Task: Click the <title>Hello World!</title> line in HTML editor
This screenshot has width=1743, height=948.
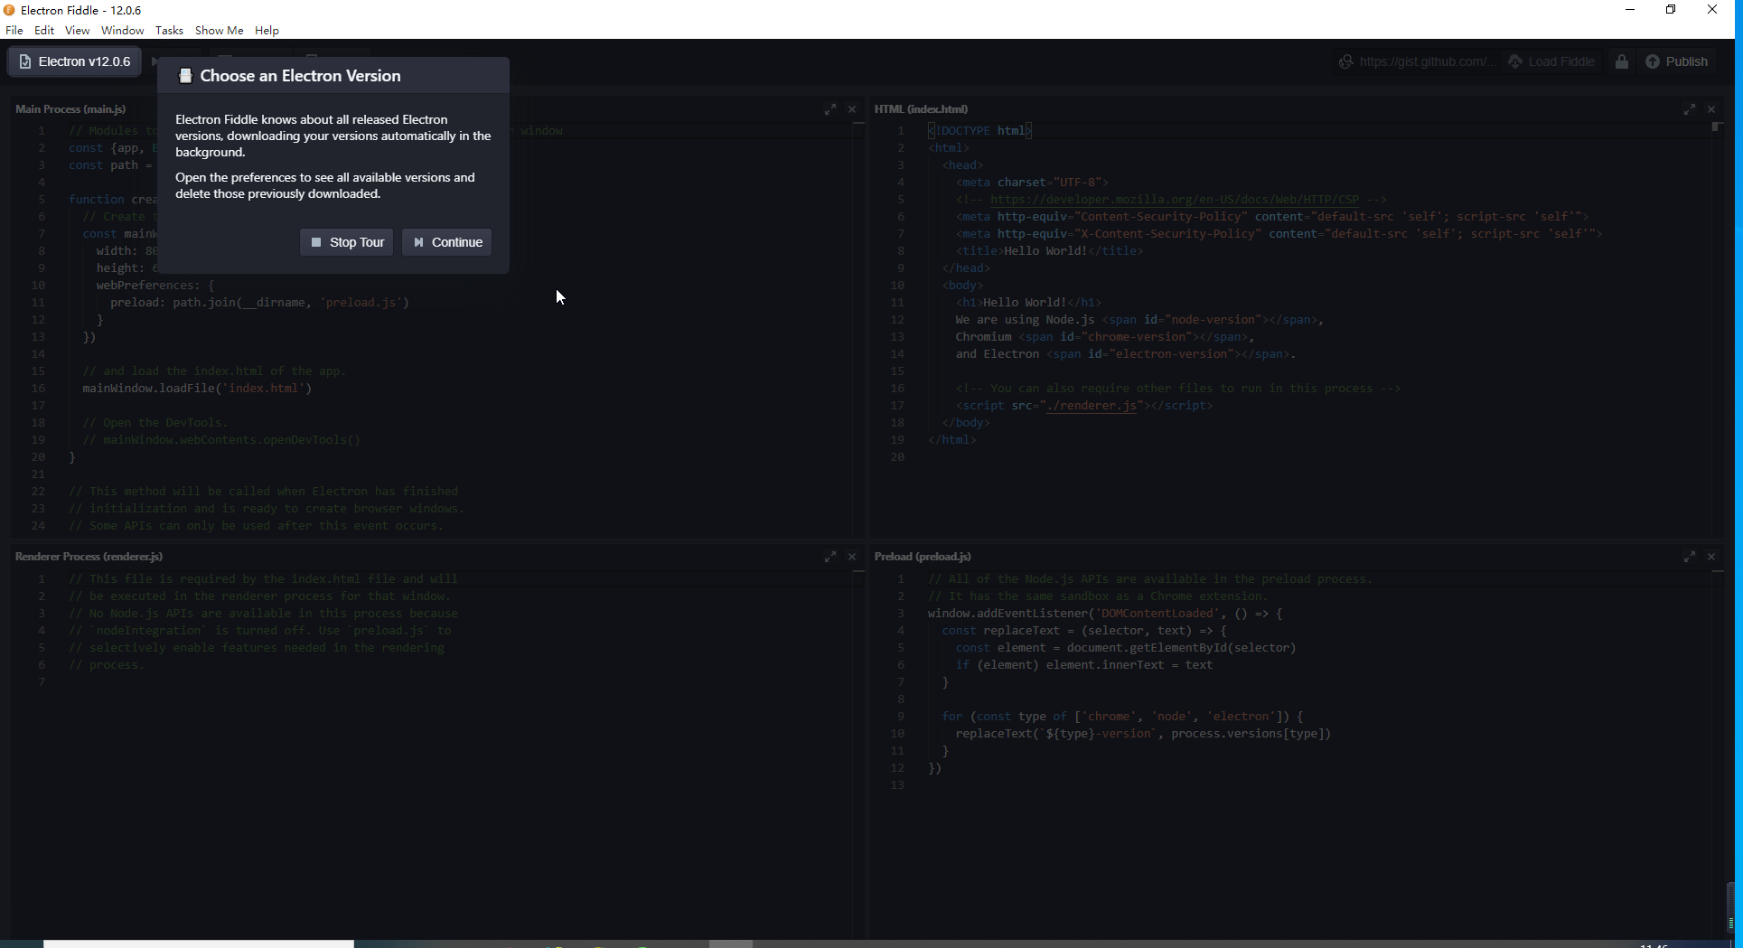Action: pos(1049,251)
